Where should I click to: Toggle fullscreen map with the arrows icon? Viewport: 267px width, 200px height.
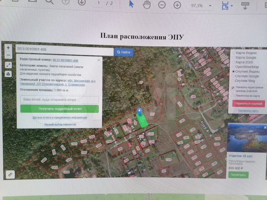[8, 65]
